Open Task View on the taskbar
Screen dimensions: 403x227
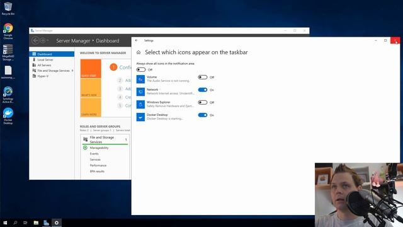25,223
